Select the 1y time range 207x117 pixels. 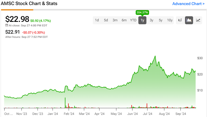pyautogui.click(x=142, y=20)
